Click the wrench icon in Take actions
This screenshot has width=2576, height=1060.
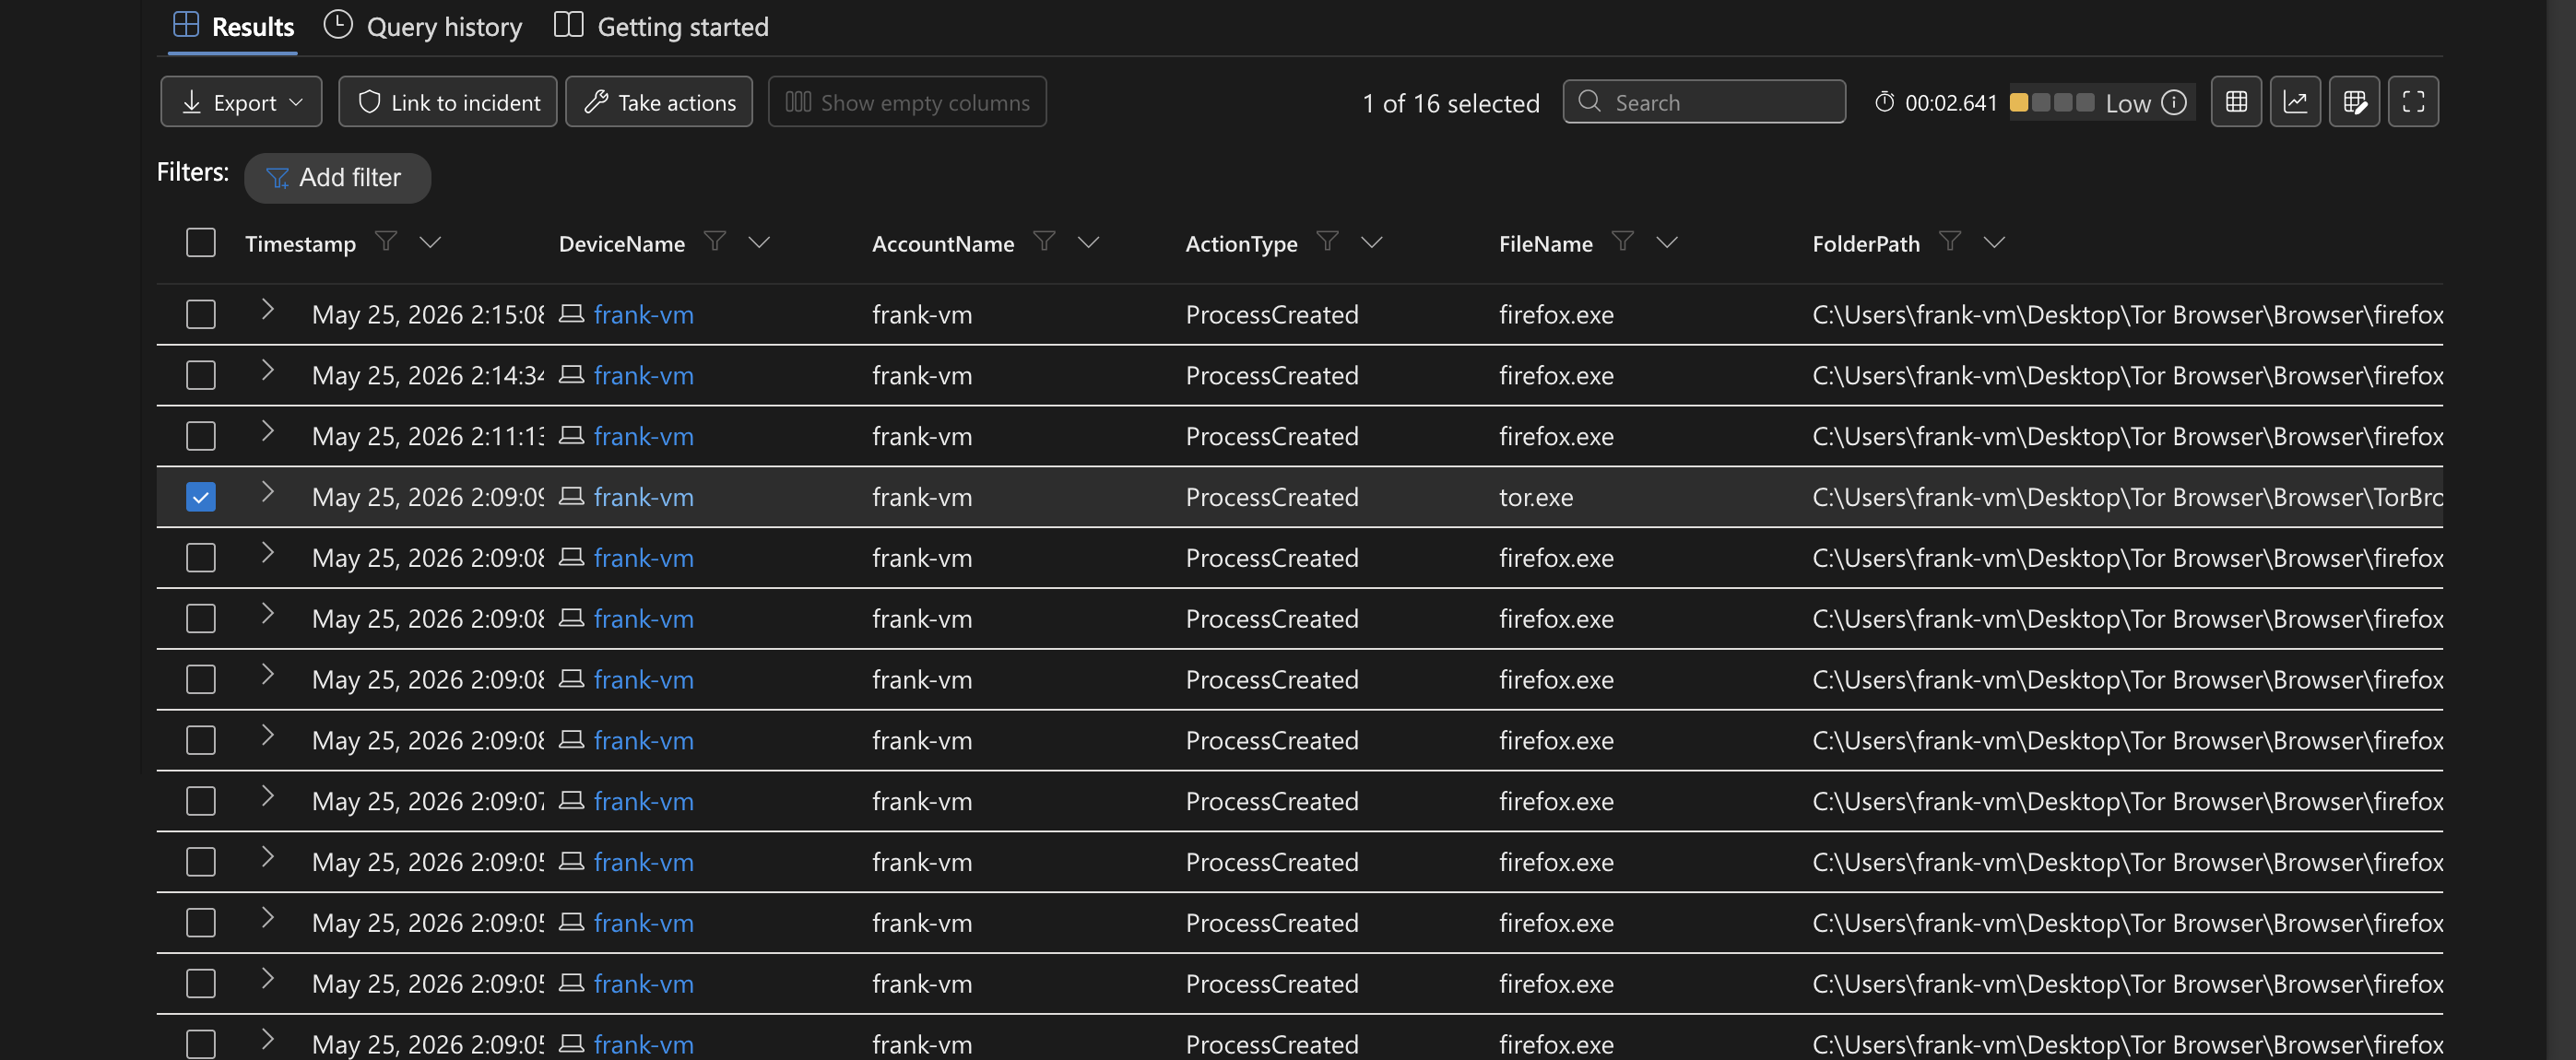click(596, 102)
